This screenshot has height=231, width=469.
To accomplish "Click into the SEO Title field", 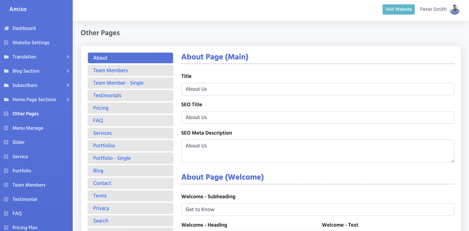I will (317, 117).
